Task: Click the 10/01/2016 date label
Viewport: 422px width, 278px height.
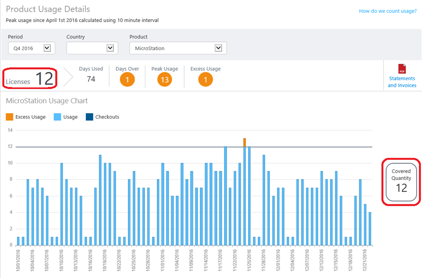Action: (18, 260)
